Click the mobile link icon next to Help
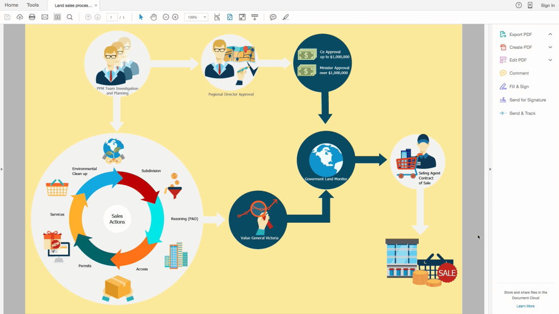This screenshot has width=559, height=314. point(530,5)
